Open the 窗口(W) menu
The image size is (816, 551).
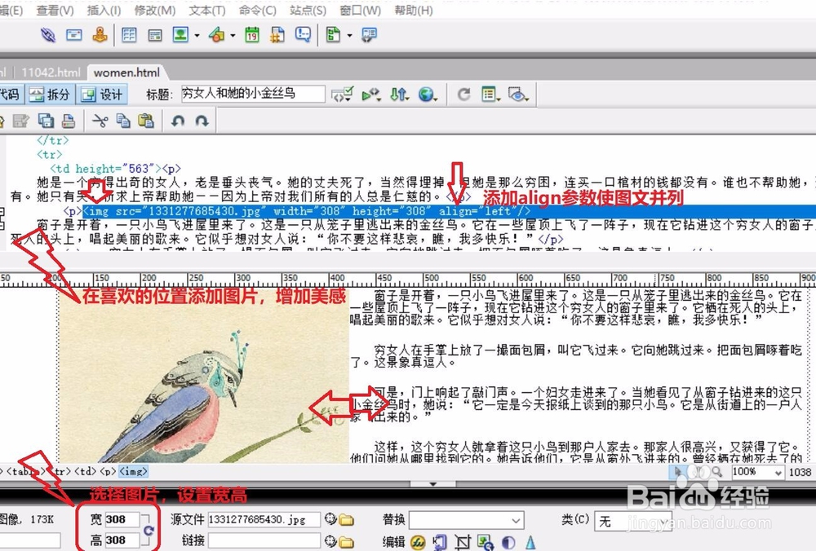pyautogui.click(x=360, y=10)
